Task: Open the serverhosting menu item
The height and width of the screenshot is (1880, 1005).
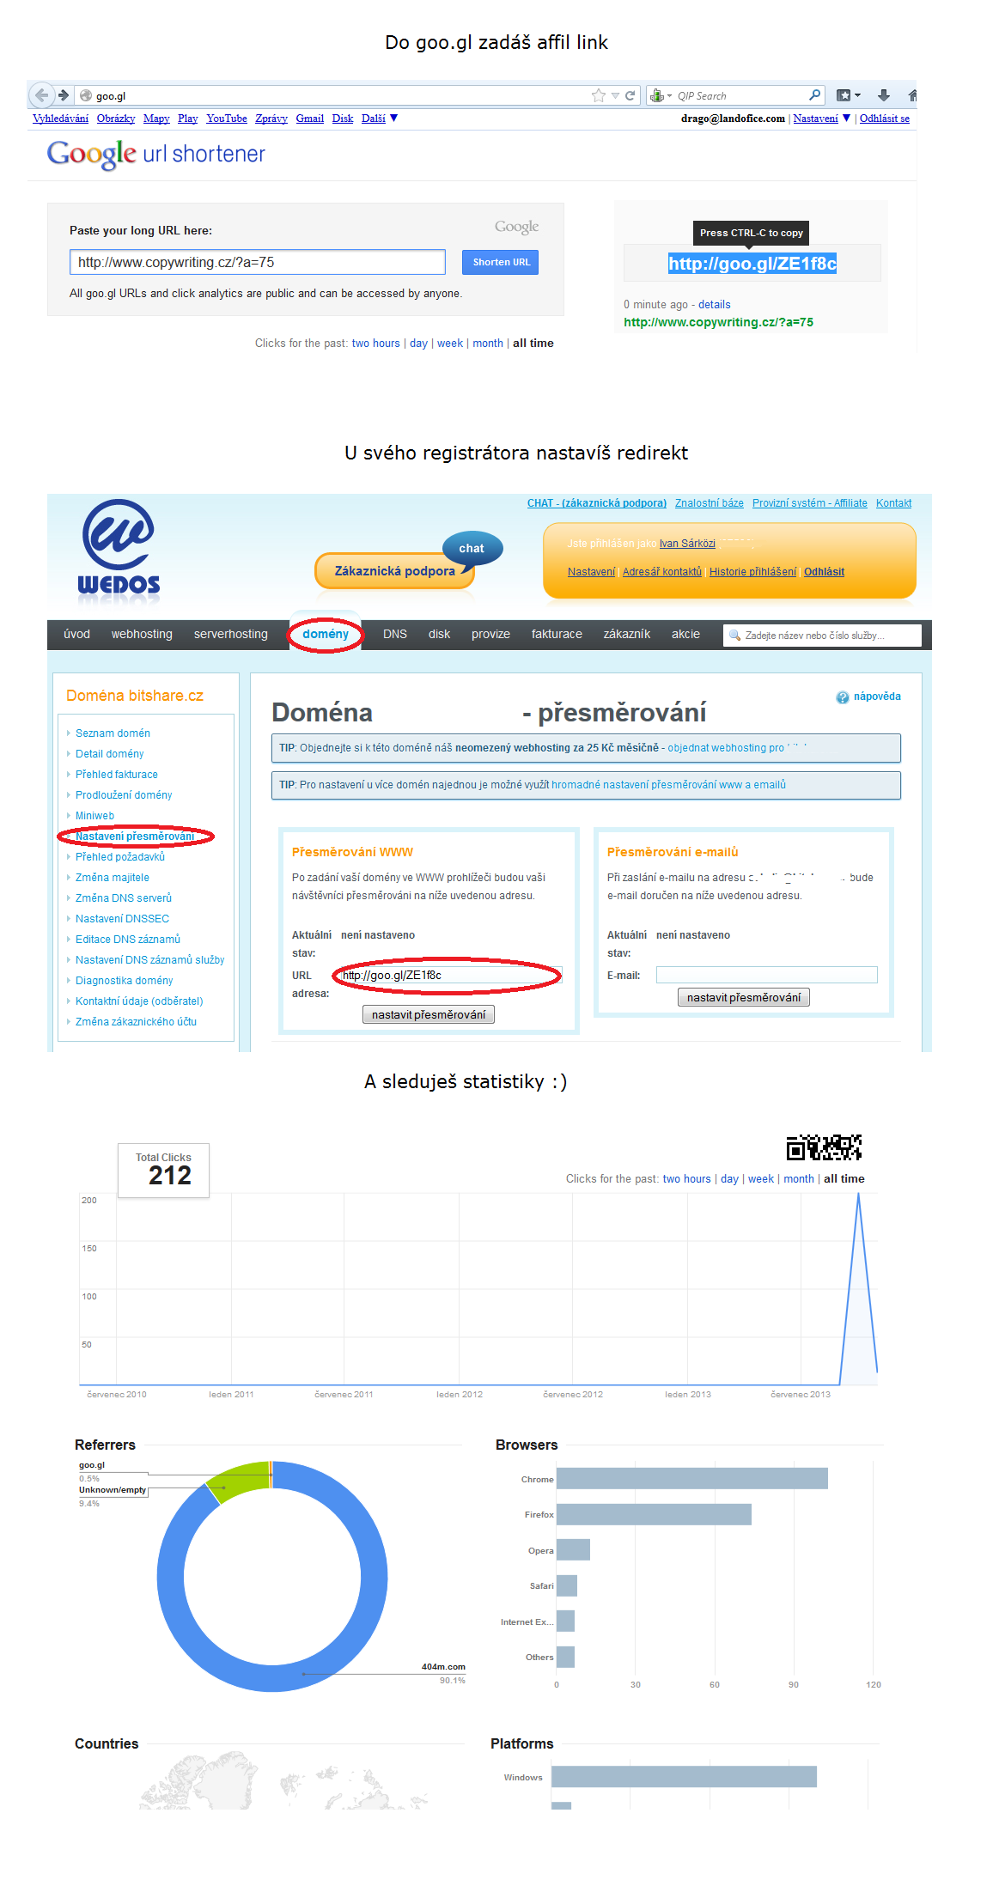Action: [x=231, y=635]
